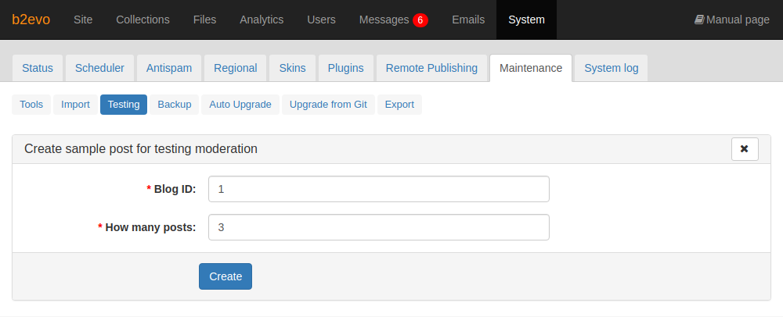This screenshot has width=783, height=317.
Task: Select the Testing sub-tab
Action: point(124,105)
